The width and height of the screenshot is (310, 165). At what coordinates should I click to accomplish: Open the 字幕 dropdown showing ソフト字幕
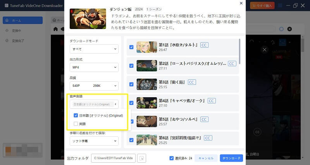pyautogui.click(x=94, y=141)
